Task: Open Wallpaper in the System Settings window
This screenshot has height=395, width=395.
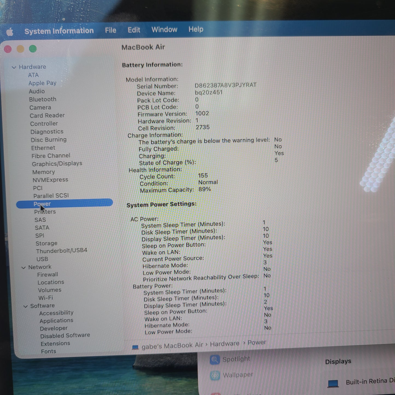Action: 232,375
